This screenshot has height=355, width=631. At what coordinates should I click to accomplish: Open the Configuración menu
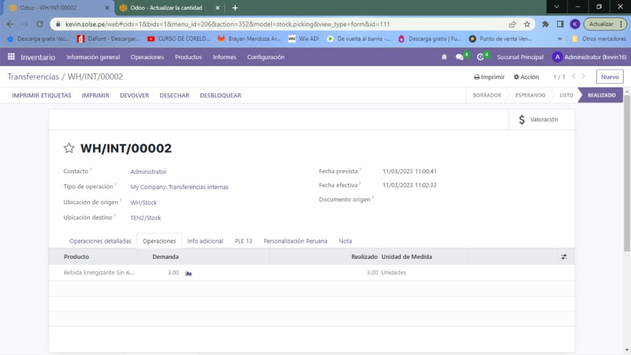266,57
